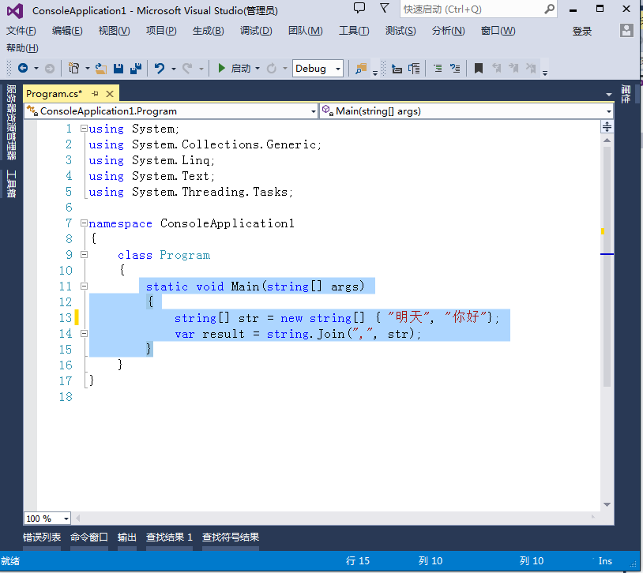Screen dimensions: 643x573
Task: Open the notifications flag
Action: point(385,7)
